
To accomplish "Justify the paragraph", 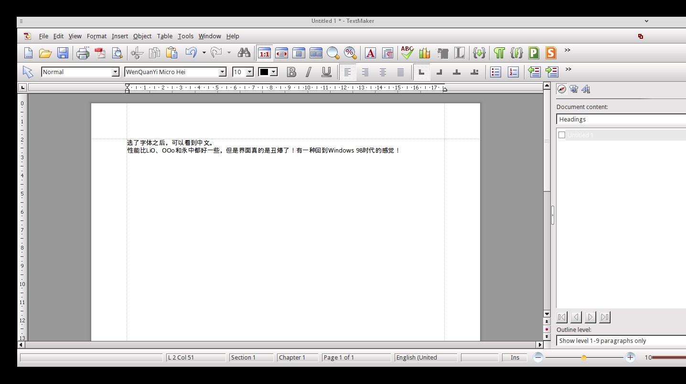I will (400, 72).
